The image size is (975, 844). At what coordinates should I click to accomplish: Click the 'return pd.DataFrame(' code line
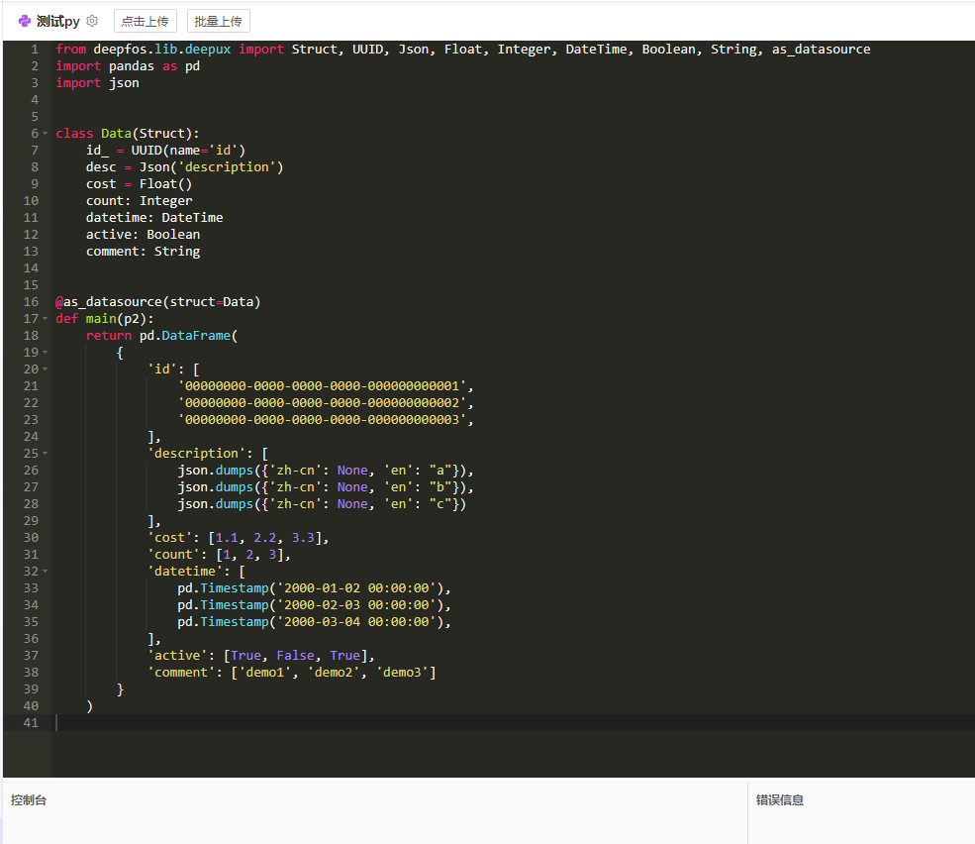click(x=161, y=336)
